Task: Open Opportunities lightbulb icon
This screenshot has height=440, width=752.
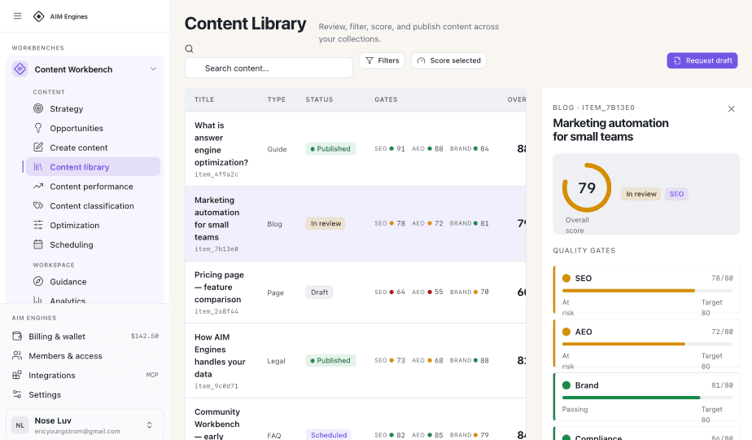Action: [x=38, y=128]
